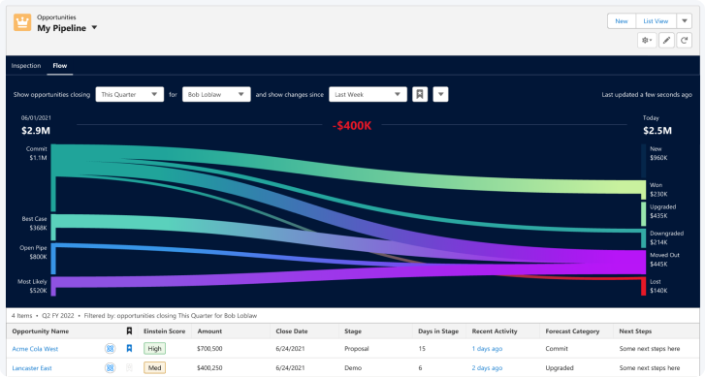Click the Einstein icon in Acme Cola West row
This screenshot has width=705, height=377.
(x=110, y=349)
